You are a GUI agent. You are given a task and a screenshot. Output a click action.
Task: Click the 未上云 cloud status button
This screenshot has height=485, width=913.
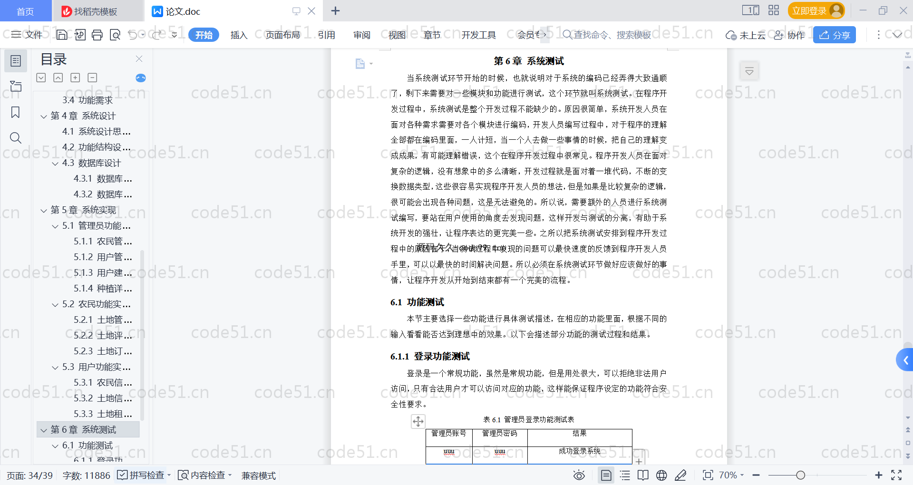coord(746,35)
